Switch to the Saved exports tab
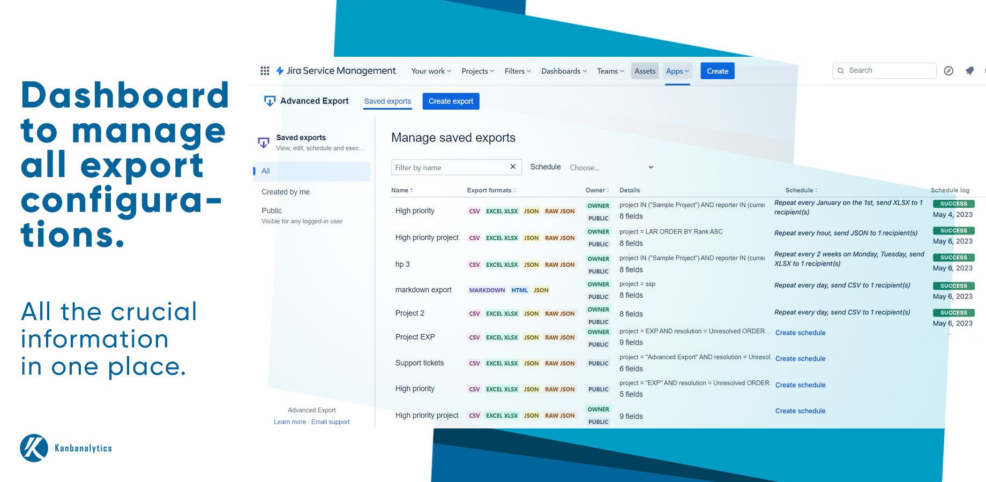The width and height of the screenshot is (986, 482). click(x=387, y=101)
